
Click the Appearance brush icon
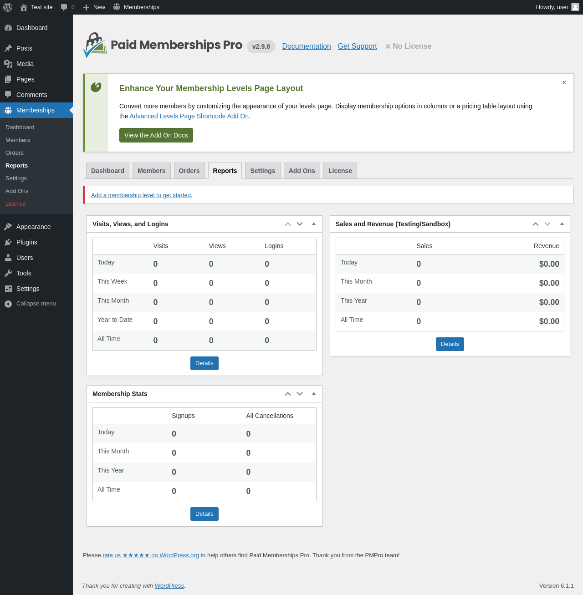[x=8, y=227]
